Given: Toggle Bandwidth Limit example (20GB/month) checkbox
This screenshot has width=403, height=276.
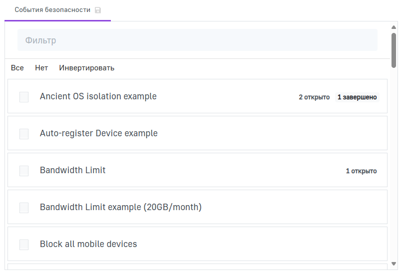Looking at the screenshot, I should 24,208.
